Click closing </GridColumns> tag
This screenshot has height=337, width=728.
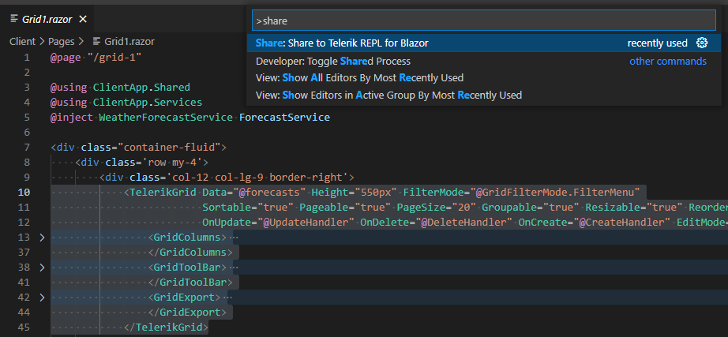pyautogui.click(x=190, y=253)
